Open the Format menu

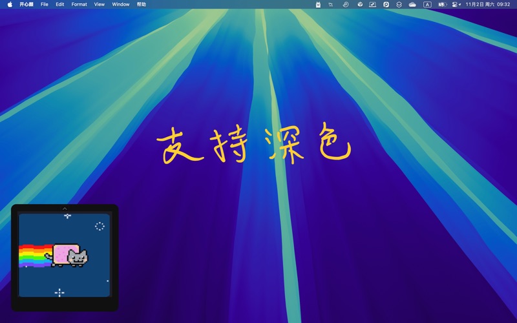point(79,5)
